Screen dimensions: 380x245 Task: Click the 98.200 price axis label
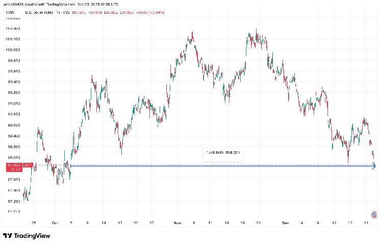coord(14,147)
